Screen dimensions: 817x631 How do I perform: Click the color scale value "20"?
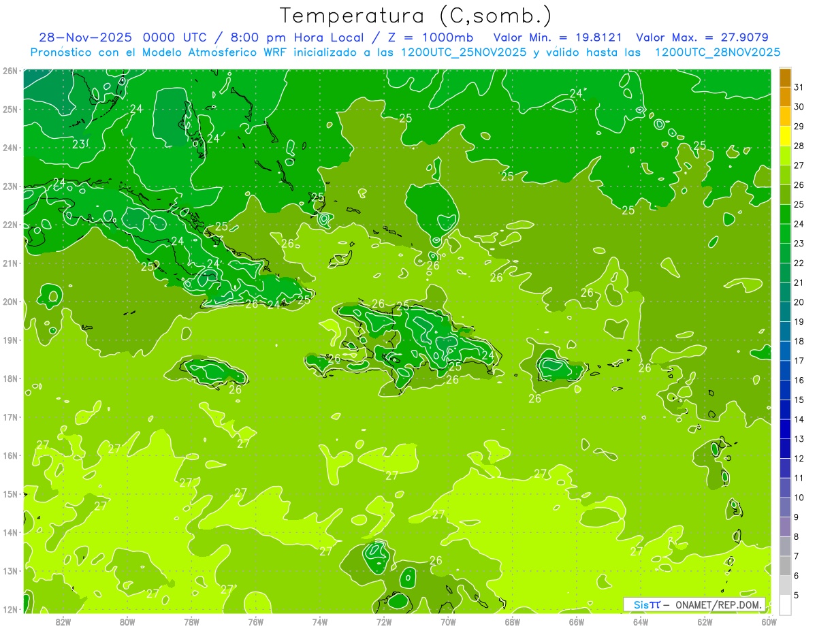click(x=799, y=302)
